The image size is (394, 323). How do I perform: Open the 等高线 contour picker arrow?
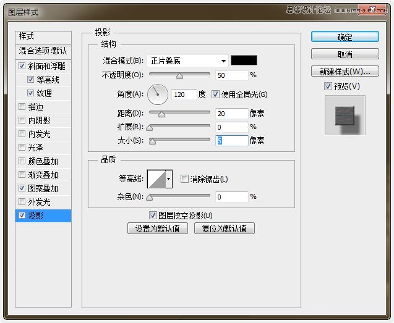point(169,179)
